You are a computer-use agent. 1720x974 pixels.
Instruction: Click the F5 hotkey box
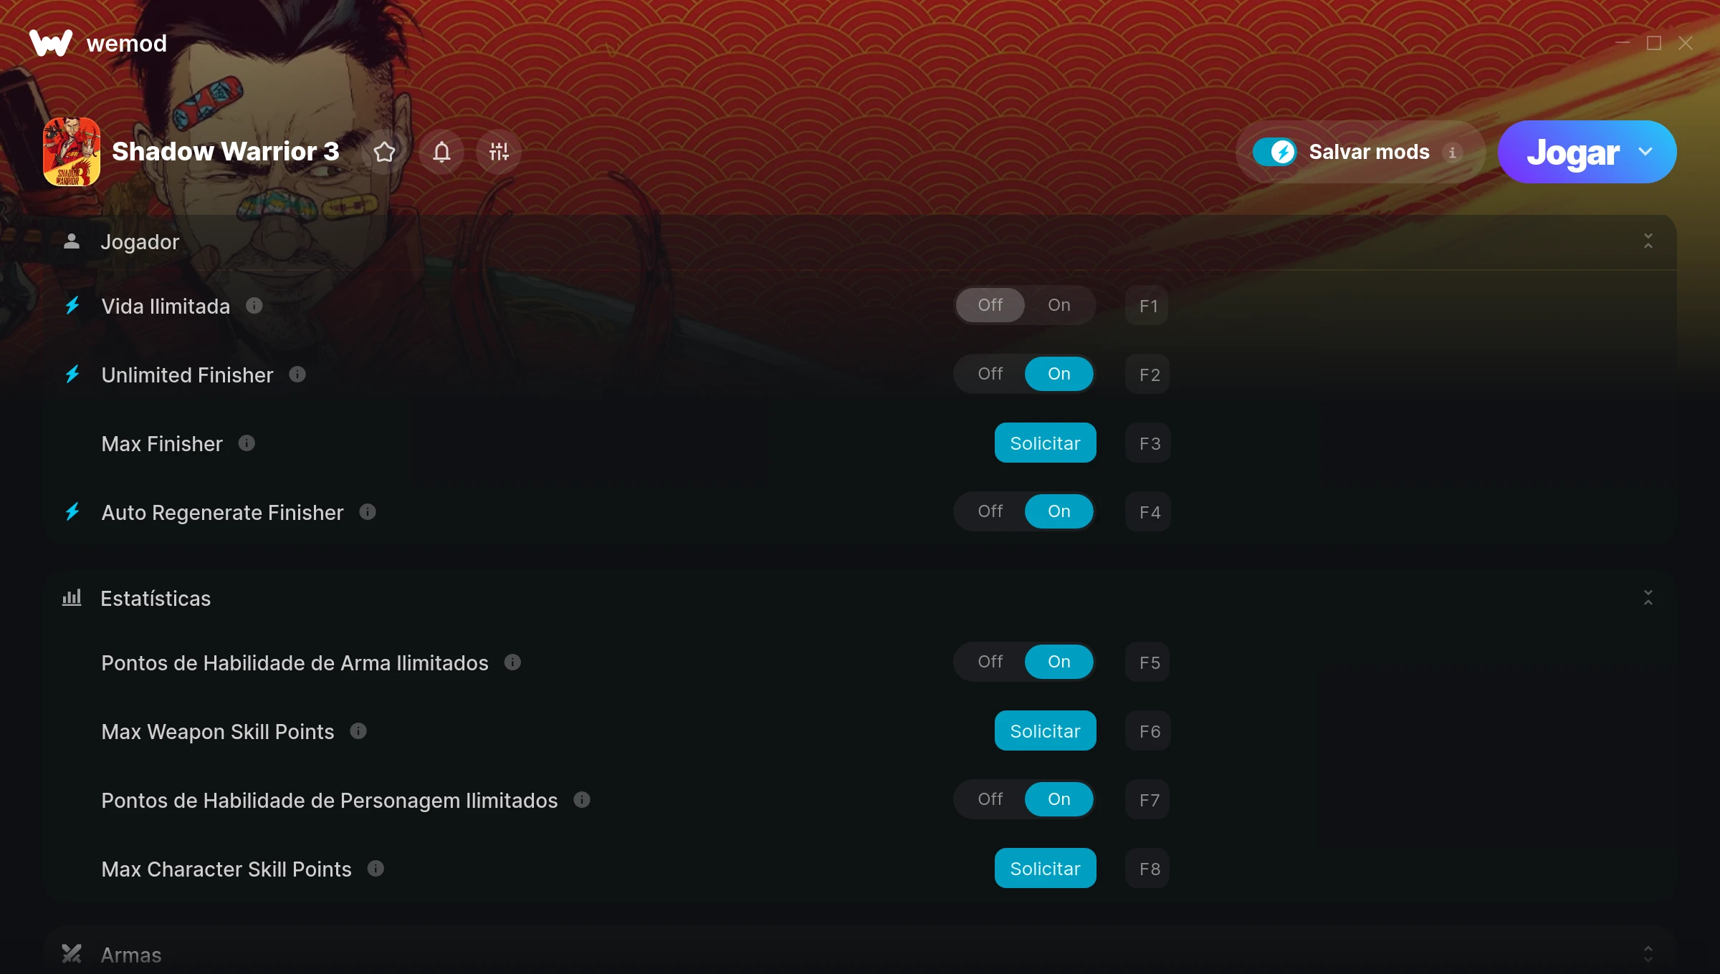coord(1148,662)
